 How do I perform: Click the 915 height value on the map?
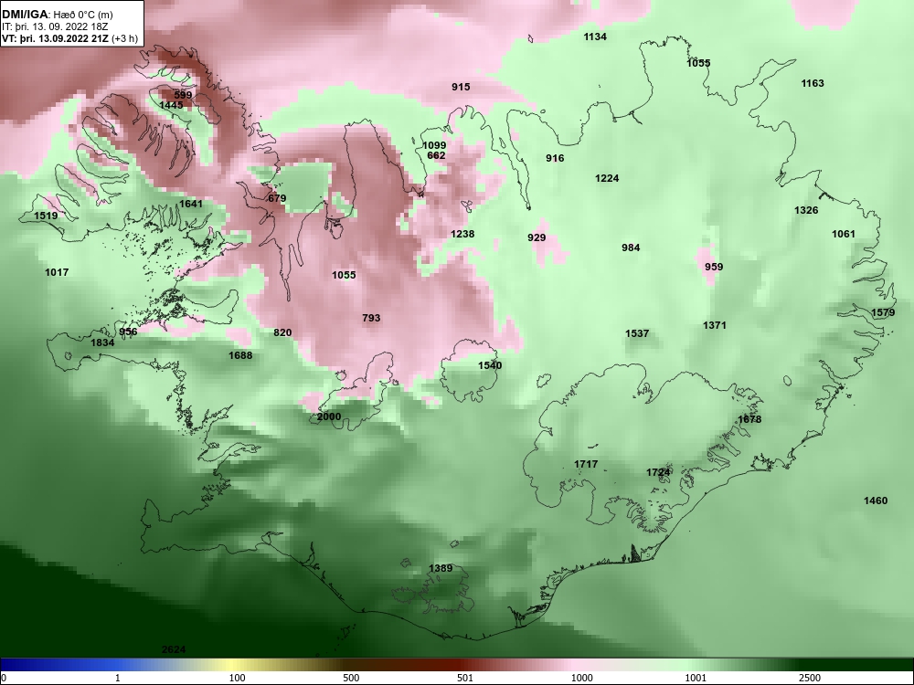click(x=461, y=87)
